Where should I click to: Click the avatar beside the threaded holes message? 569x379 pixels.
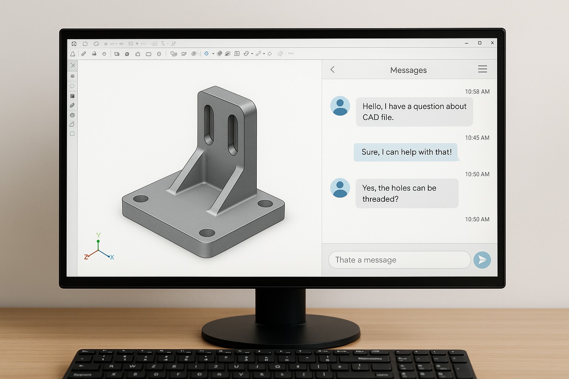(x=340, y=188)
